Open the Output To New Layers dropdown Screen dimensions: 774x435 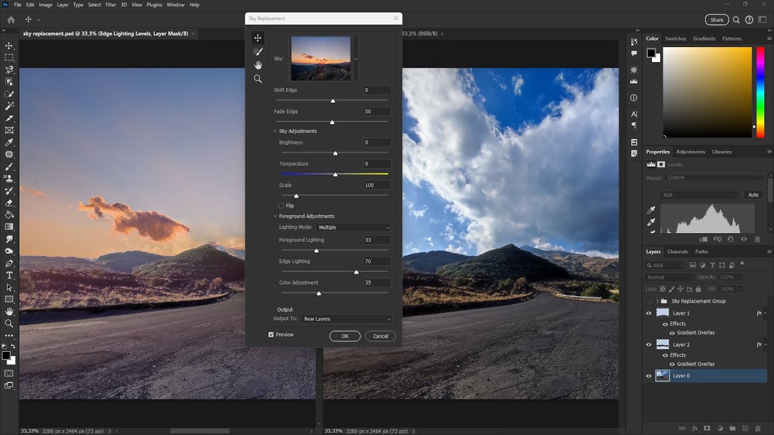(x=346, y=319)
